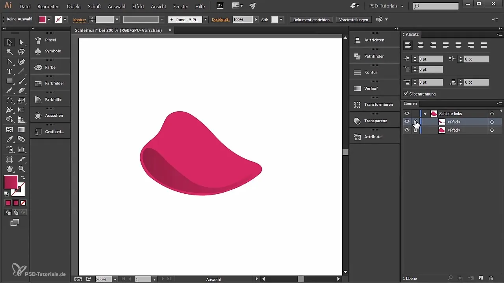The height and width of the screenshot is (283, 504).
Task: Open the Ebenen panel flyout menu
Action: (x=500, y=103)
